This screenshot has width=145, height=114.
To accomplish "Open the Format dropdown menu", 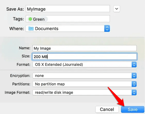I will (x=85, y=64).
